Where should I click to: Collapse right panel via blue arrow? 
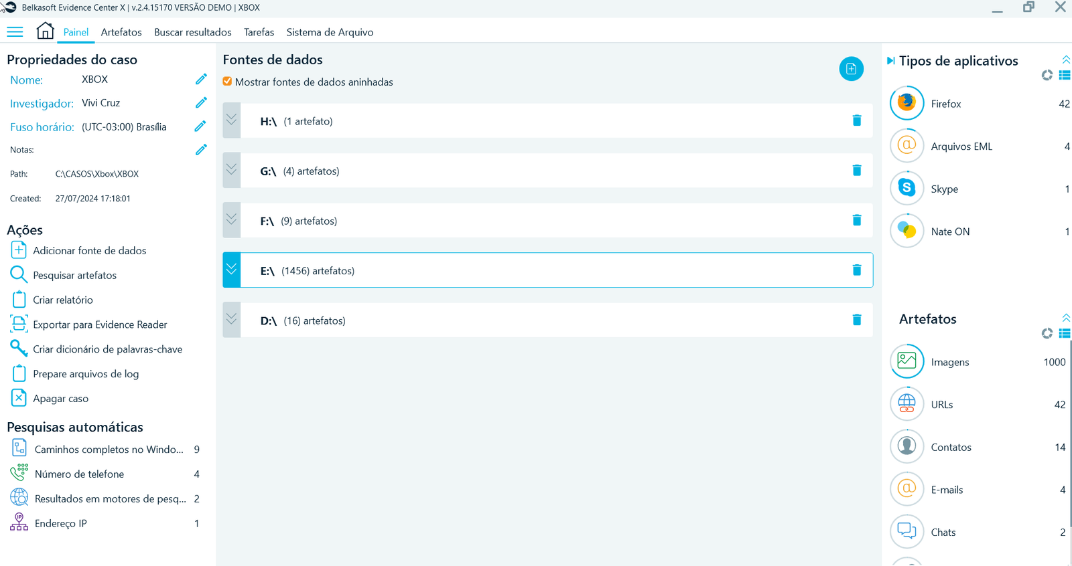point(890,61)
